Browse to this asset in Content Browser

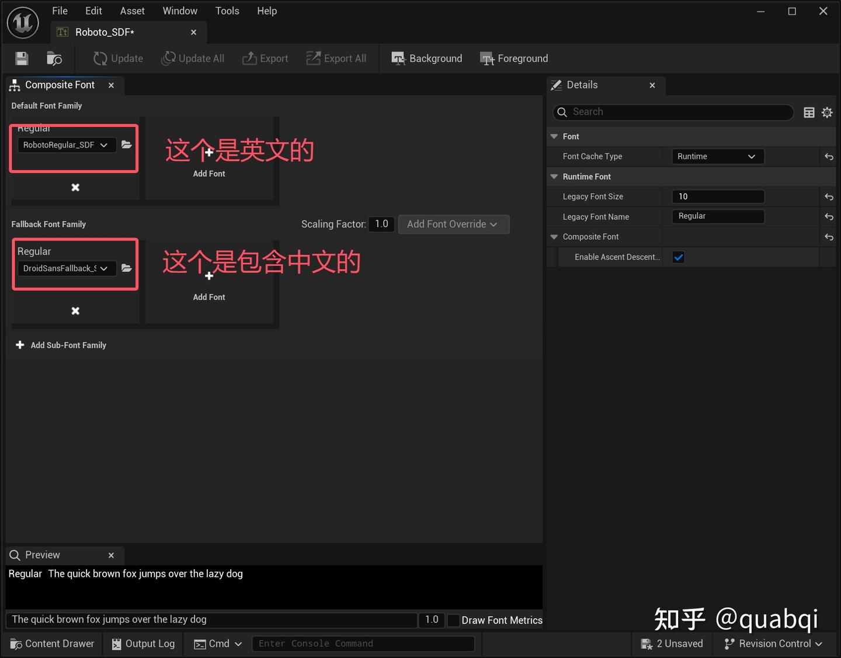point(54,58)
